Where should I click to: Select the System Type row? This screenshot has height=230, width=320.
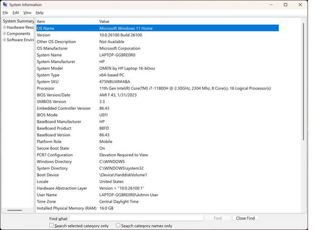pyautogui.click(x=157, y=75)
